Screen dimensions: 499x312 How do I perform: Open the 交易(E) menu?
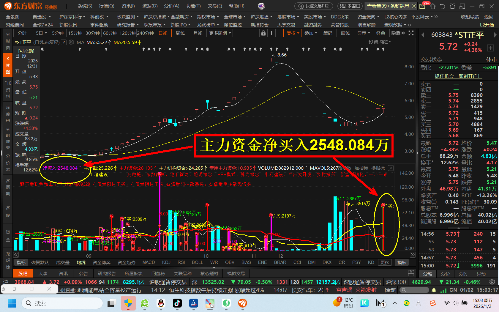pos(215,6)
